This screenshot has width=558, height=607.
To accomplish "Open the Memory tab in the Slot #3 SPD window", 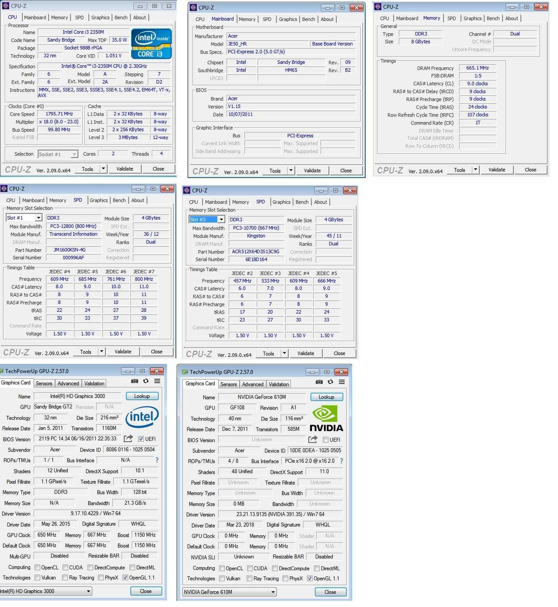I will (241, 202).
